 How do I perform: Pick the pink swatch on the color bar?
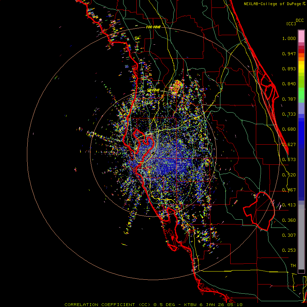[x=301, y=36]
